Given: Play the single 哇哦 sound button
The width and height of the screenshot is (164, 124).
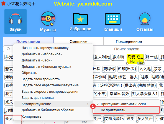Looking at the screenshot, I should pos(145,77).
